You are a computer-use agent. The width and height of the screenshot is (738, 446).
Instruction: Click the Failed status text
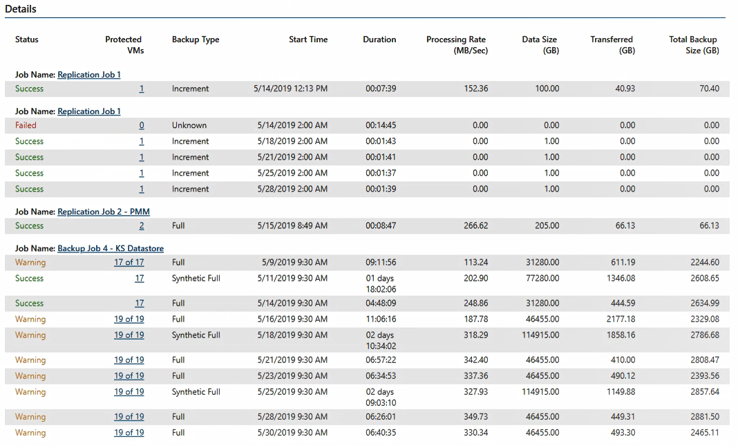point(26,126)
